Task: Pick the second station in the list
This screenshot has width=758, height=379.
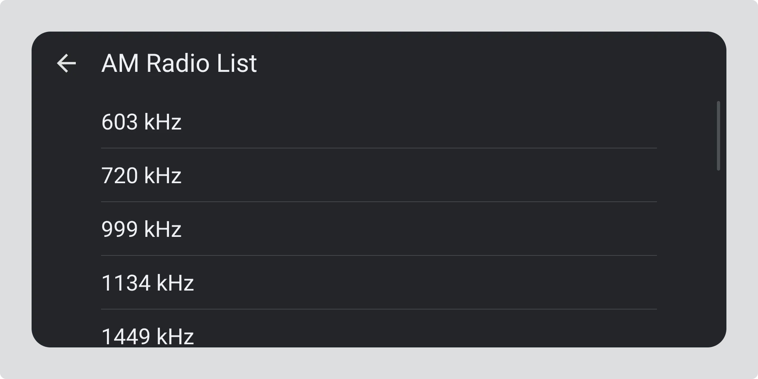Action: coord(141,175)
